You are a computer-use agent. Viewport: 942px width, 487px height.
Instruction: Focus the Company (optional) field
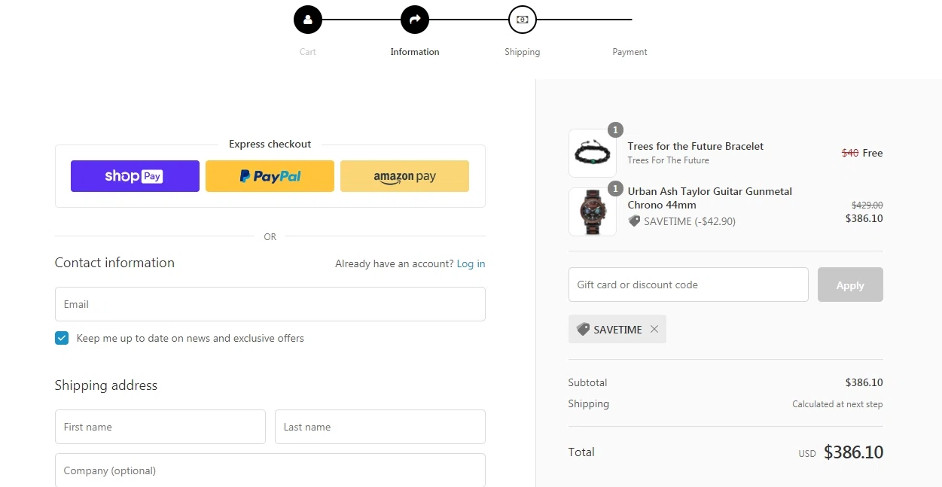tap(270, 470)
